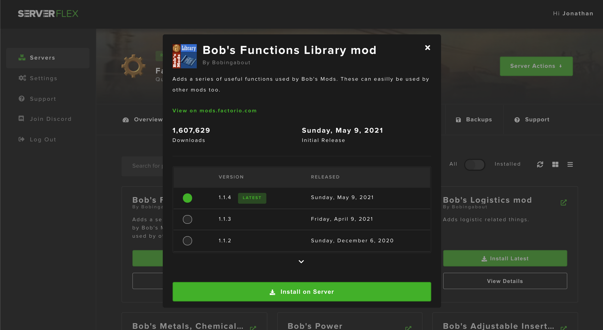Switch to list view icon
The height and width of the screenshot is (330, 603).
coord(570,164)
